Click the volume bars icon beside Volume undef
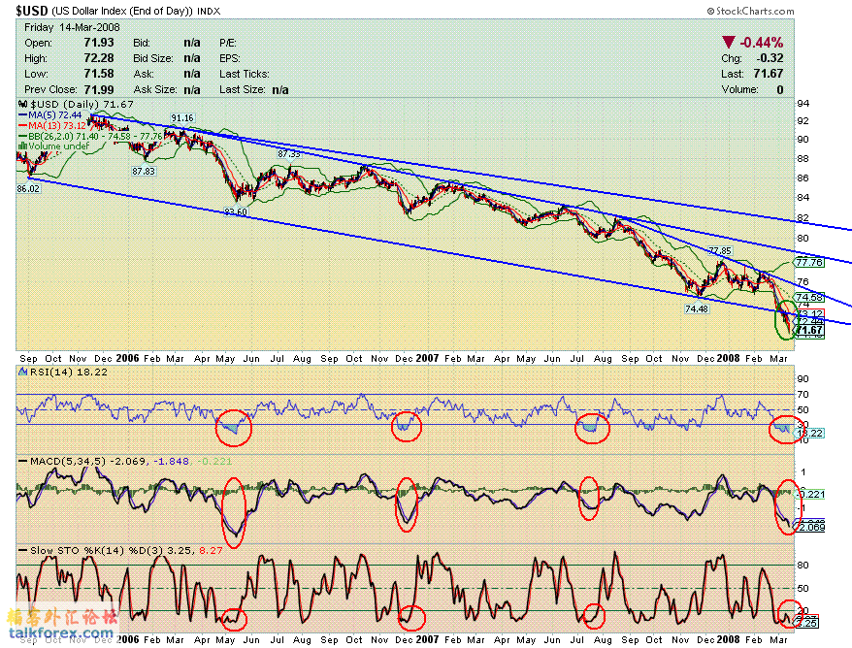This screenshot has width=852, height=648. [23, 146]
